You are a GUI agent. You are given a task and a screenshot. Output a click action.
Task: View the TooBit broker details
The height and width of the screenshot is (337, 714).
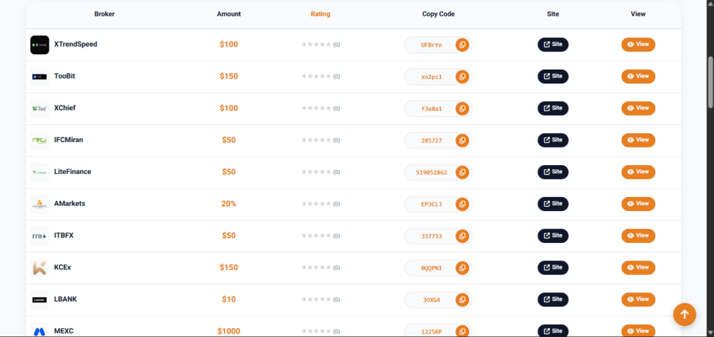tap(638, 77)
